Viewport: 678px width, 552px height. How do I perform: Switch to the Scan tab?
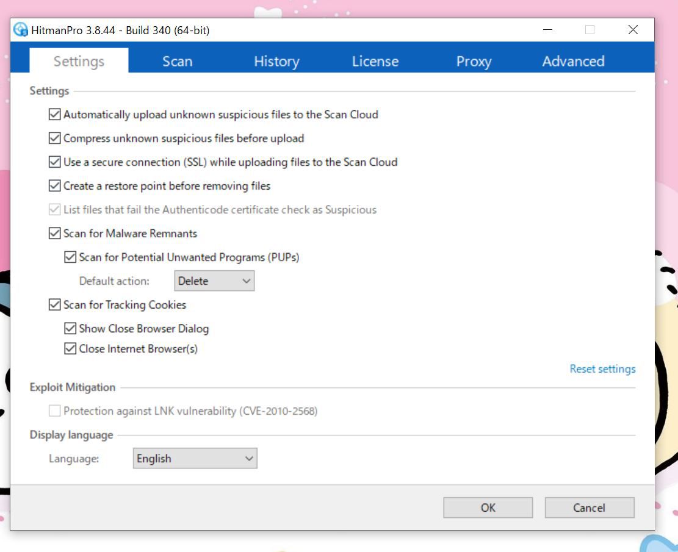point(178,61)
